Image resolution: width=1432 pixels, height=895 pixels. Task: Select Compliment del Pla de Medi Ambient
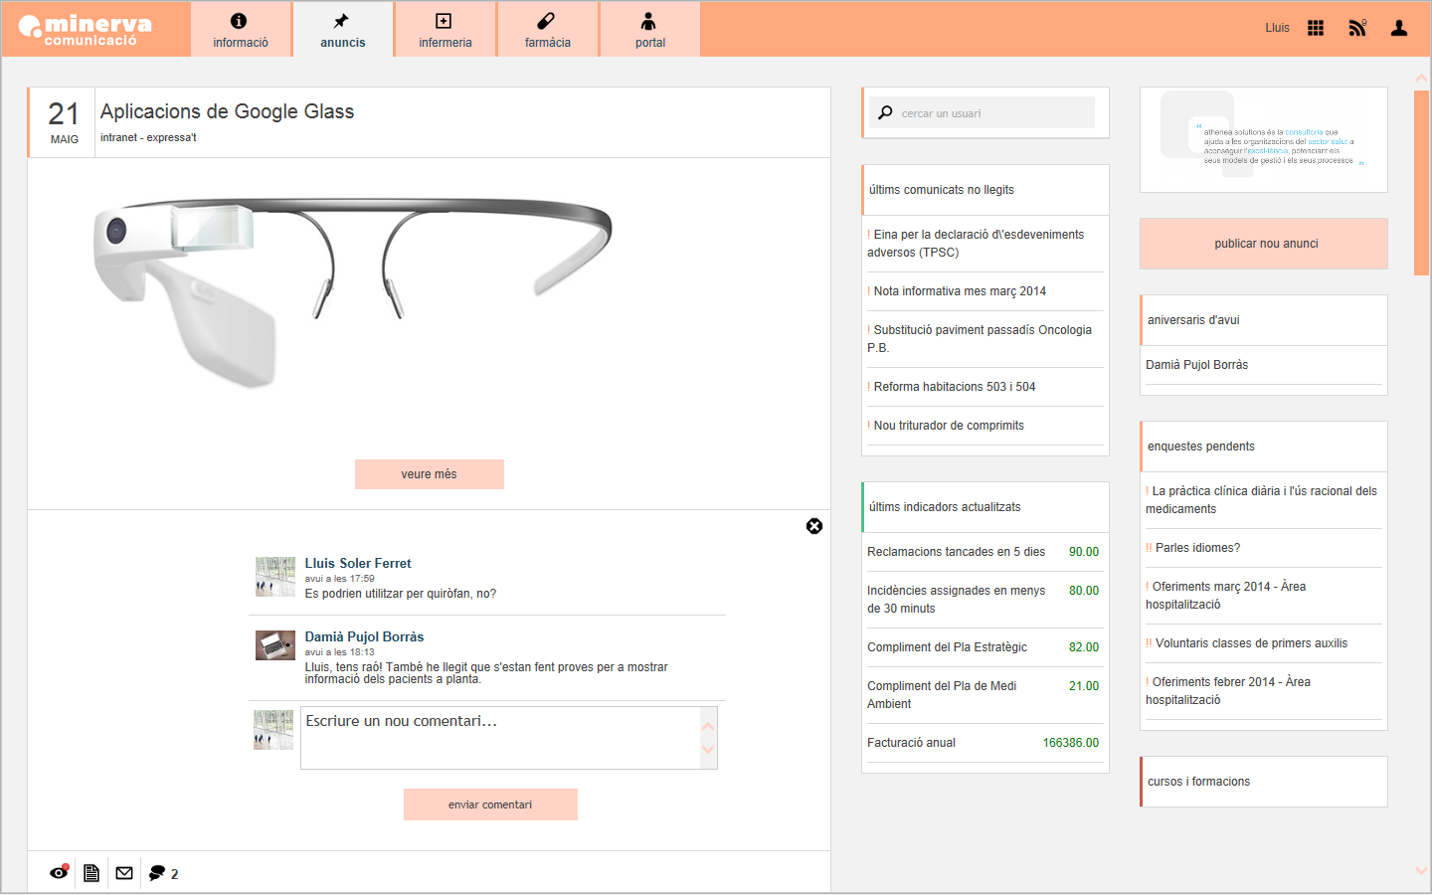985,695
